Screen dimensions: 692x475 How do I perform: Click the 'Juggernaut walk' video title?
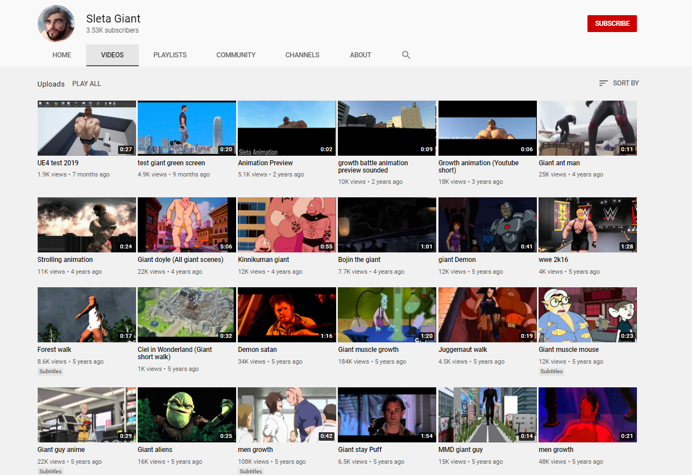463,350
